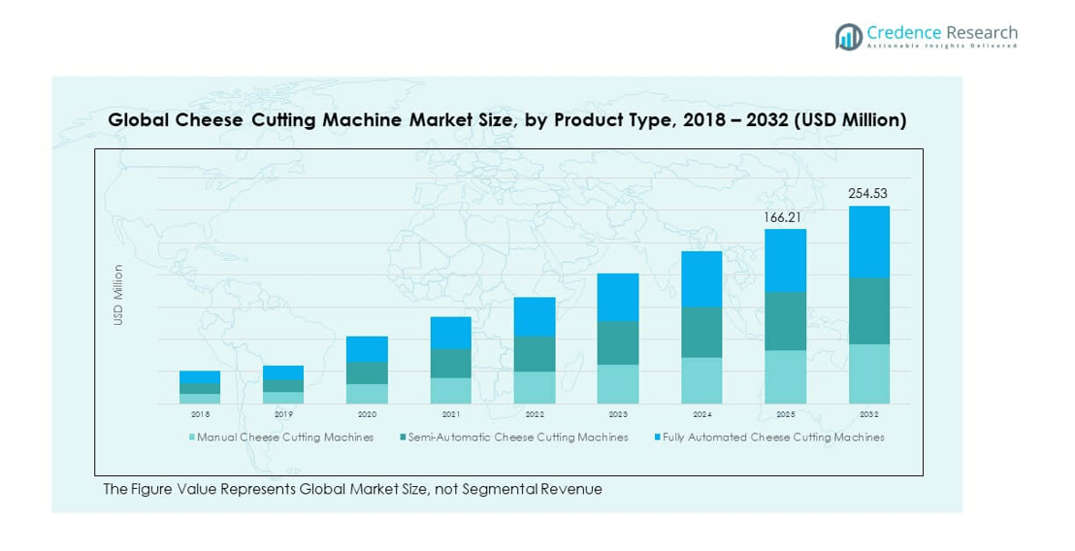Click the Manual segment of the 2024 bar
This screenshot has width=1075, height=551.
[x=701, y=380]
